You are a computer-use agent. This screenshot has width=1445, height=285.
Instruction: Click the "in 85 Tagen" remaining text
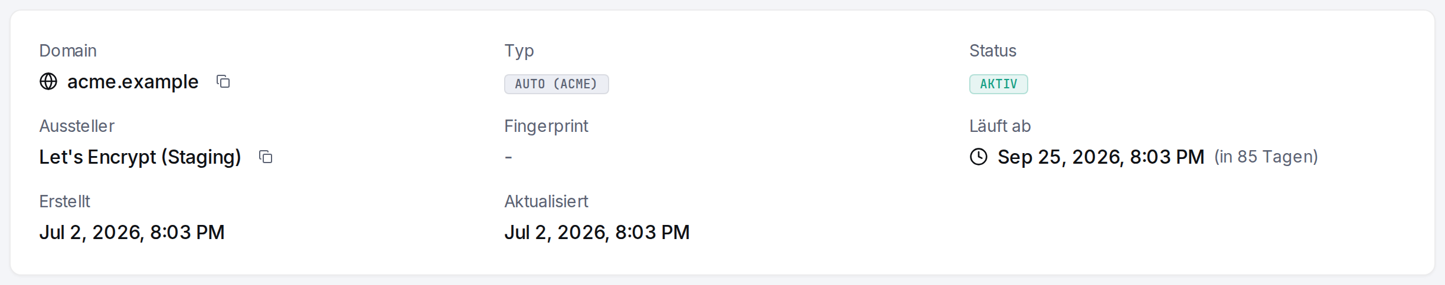(x=1266, y=157)
